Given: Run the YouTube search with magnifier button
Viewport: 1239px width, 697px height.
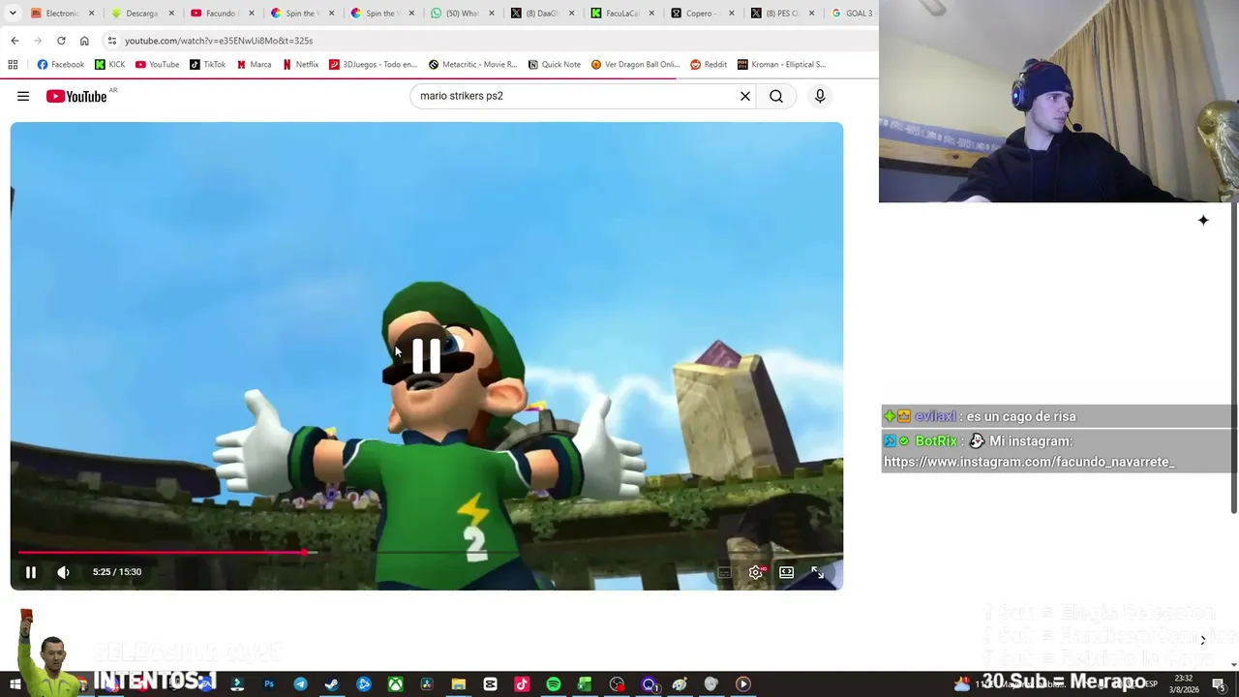Looking at the screenshot, I should [776, 96].
